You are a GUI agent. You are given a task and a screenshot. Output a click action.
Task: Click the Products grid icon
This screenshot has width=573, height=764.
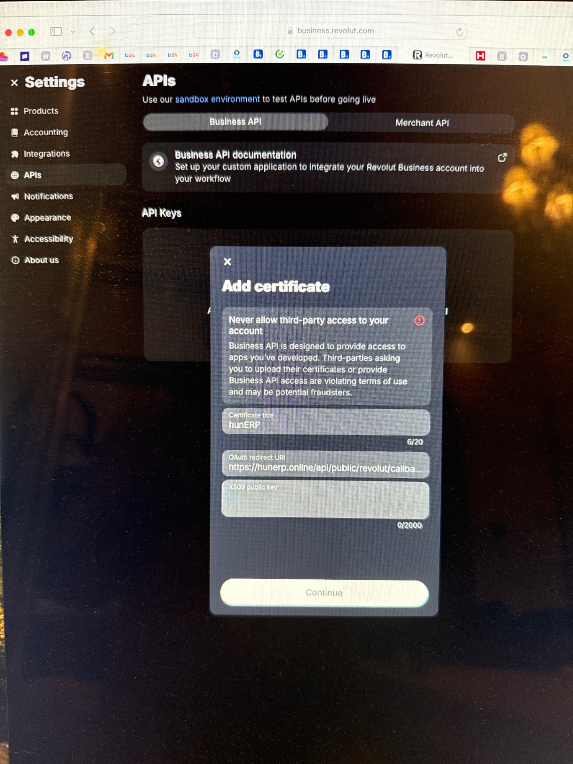click(15, 111)
